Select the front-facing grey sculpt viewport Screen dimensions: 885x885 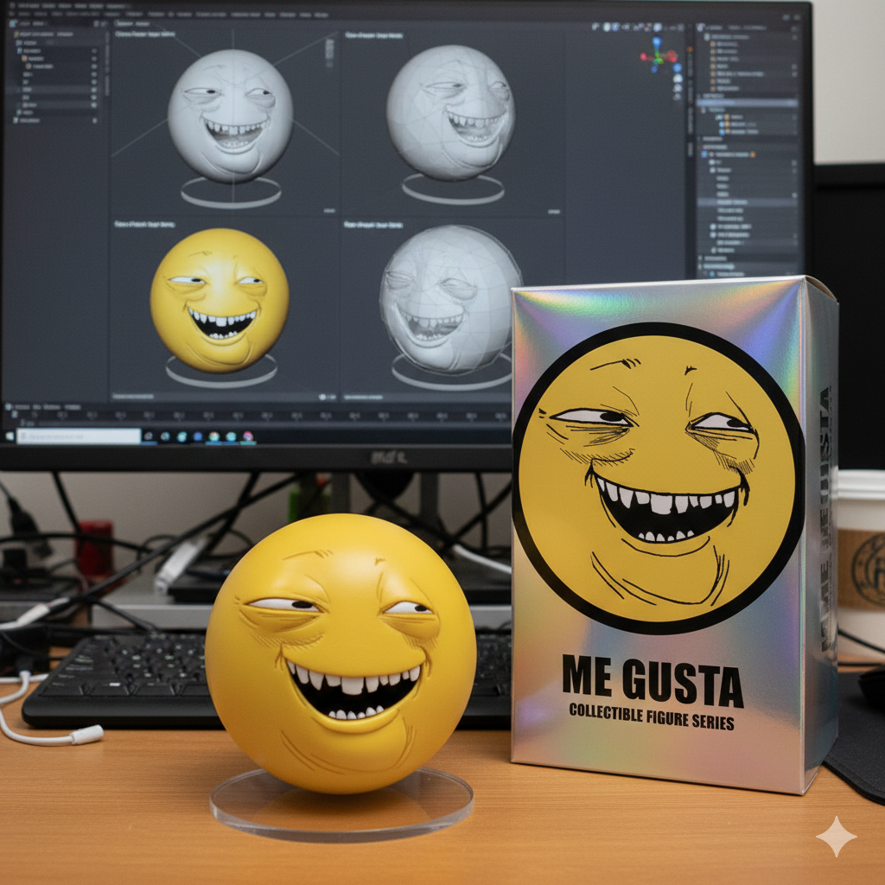(225, 121)
